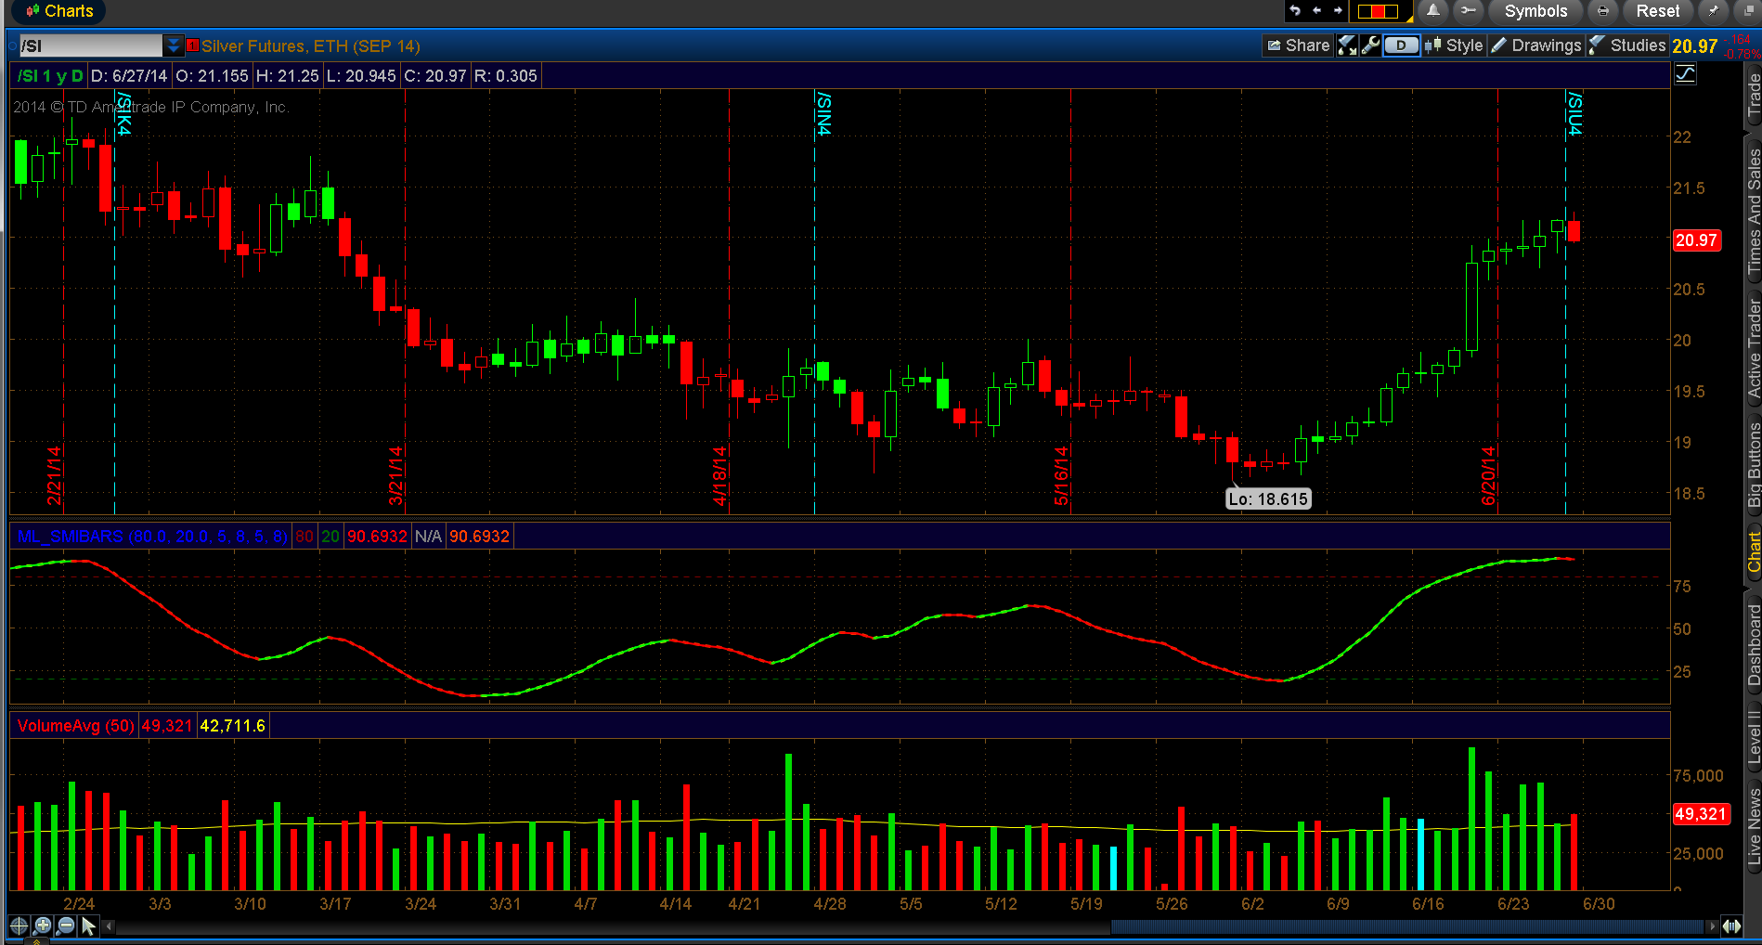Image resolution: width=1762 pixels, height=945 pixels.
Task: Click the 5/16/14 date marker
Action: click(x=1061, y=475)
